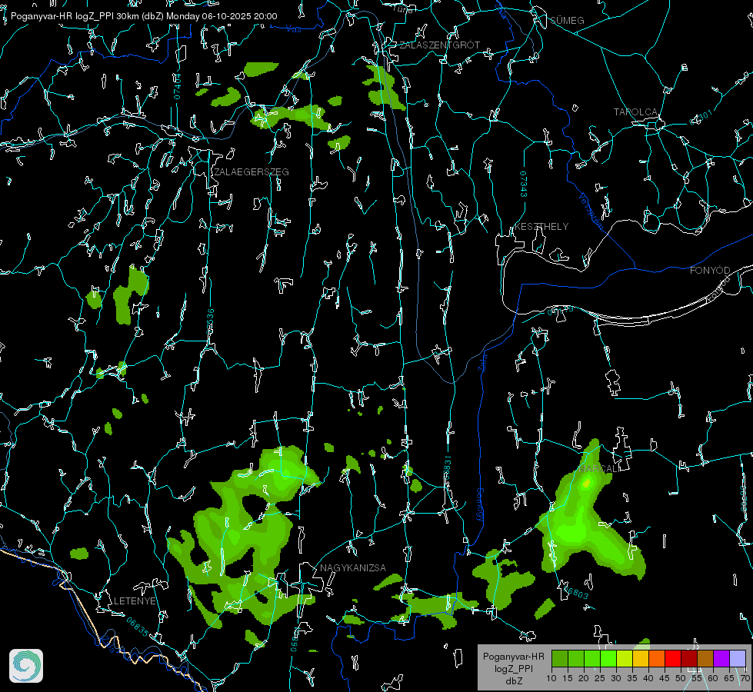Select the SÜMEG town label
Viewport: 753px width, 692px height.
tap(567, 20)
